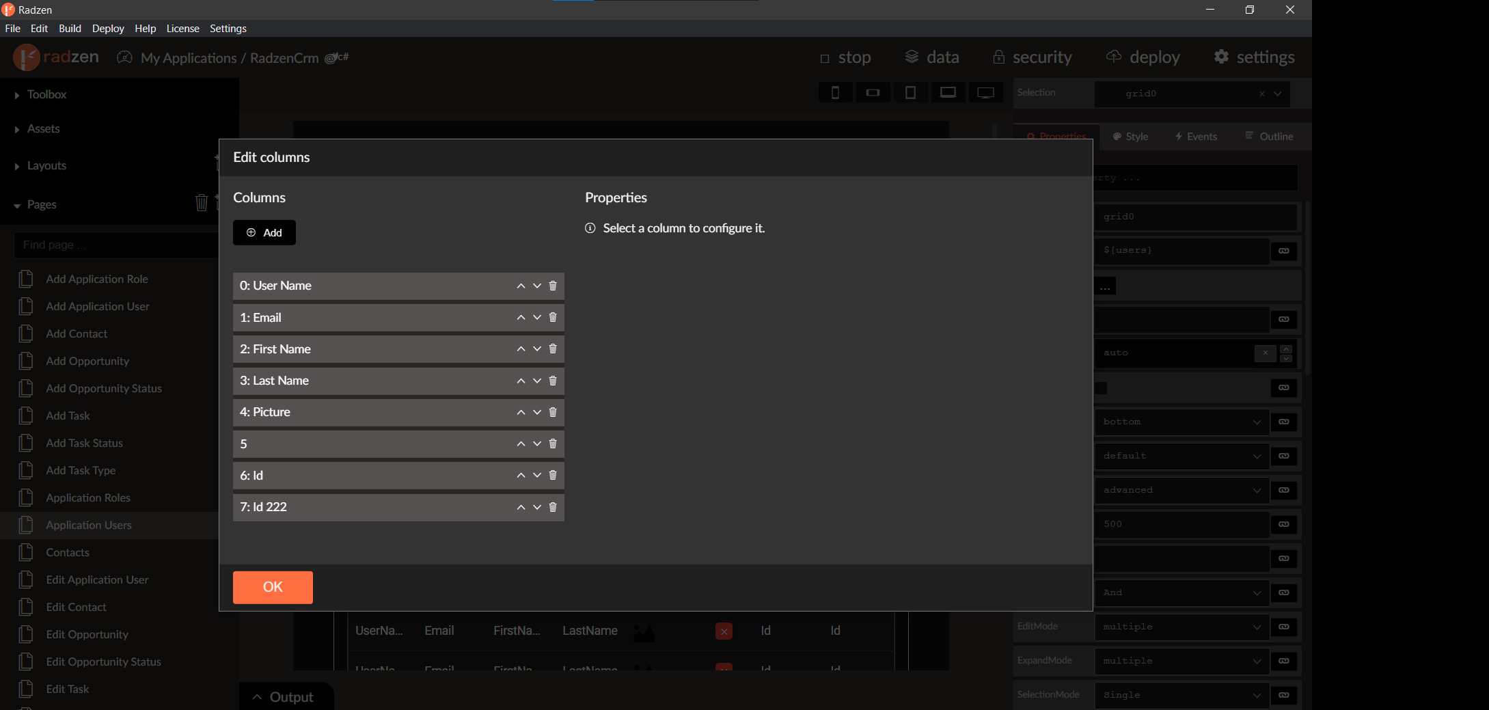Click the Radzen logo
Image resolution: width=1489 pixels, height=710 pixels.
[x=27, y=57]
